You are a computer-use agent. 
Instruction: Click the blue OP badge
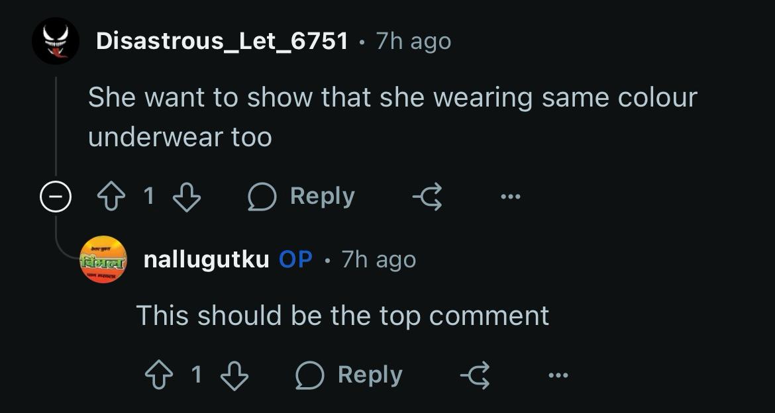click(x=295, y=259)
